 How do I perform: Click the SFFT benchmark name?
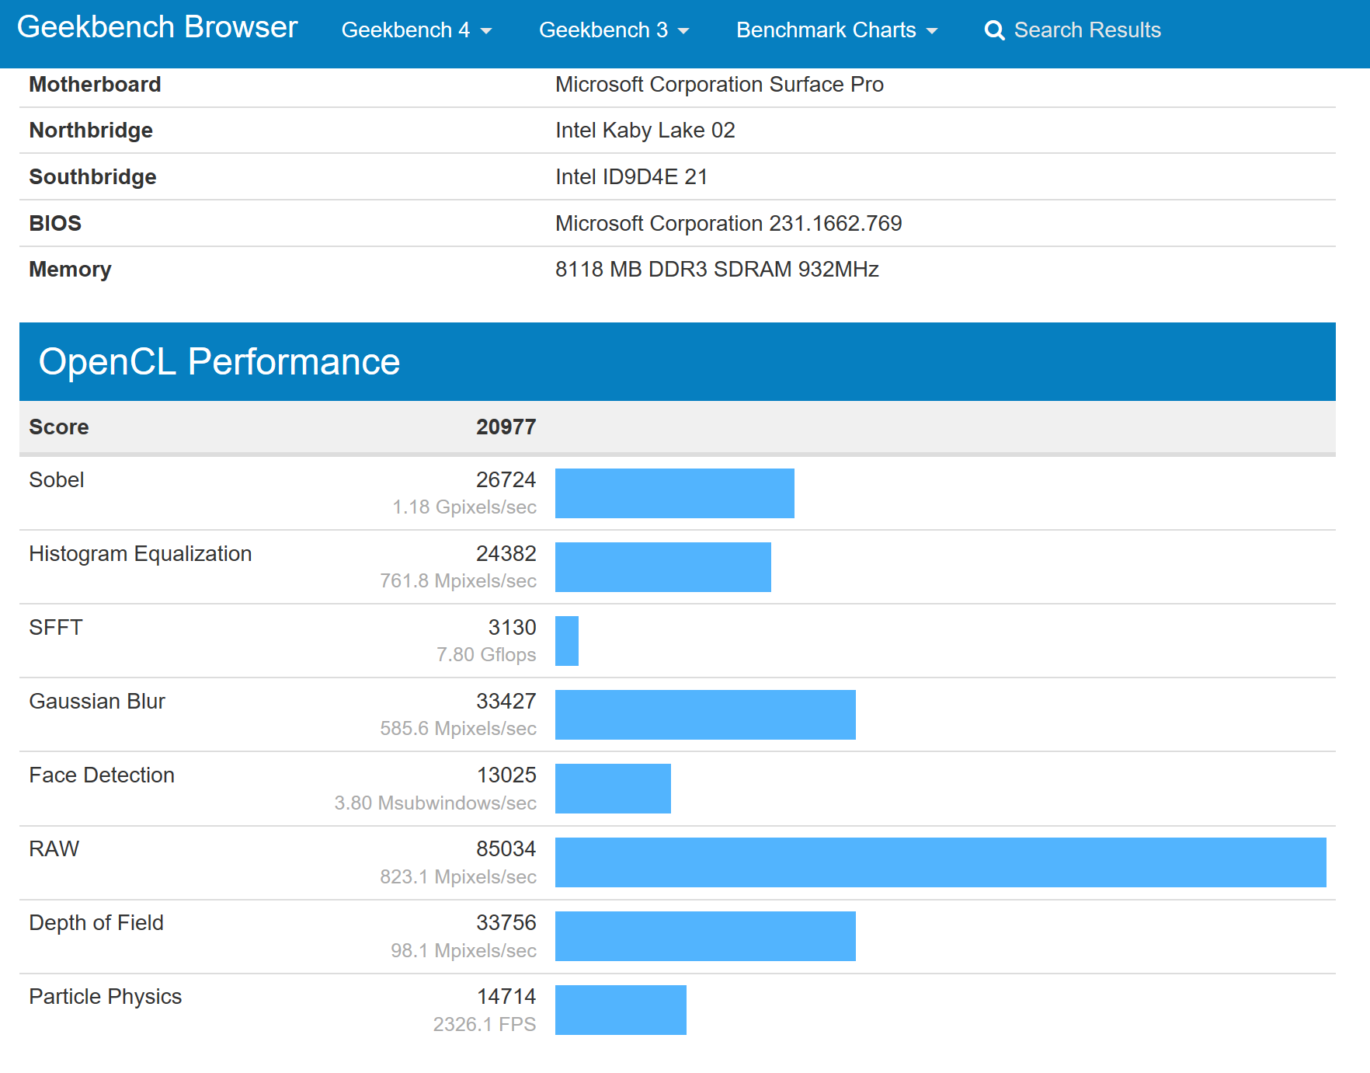(x=56, y=627)
